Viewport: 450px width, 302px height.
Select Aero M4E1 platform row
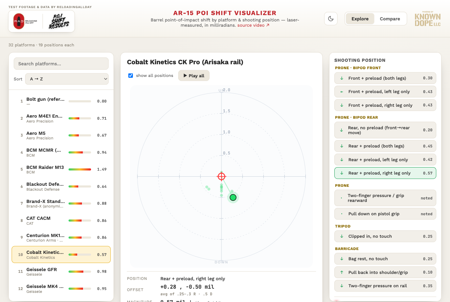tap(61, 118)
